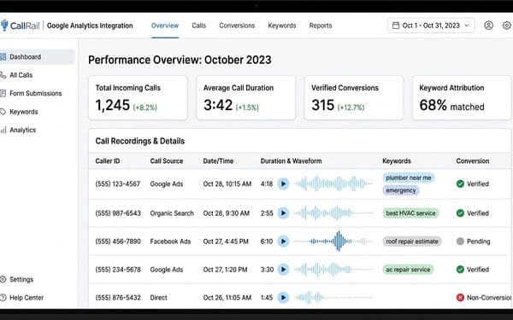Click the Conversion column header

coord(473,161)
